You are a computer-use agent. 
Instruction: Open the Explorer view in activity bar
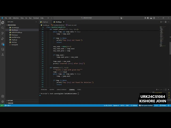(3, 22)
